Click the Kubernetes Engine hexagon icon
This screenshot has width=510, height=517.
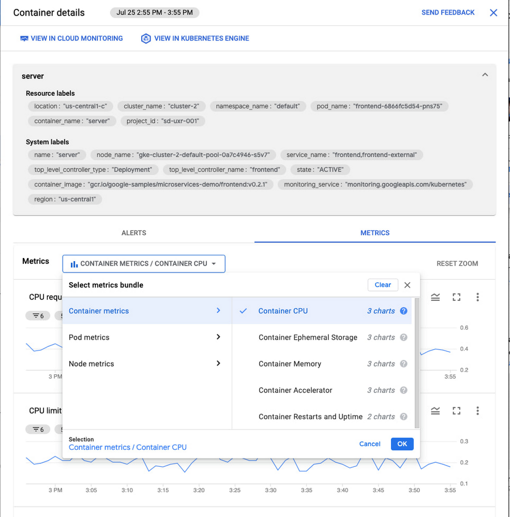click(x=146, y=38)
